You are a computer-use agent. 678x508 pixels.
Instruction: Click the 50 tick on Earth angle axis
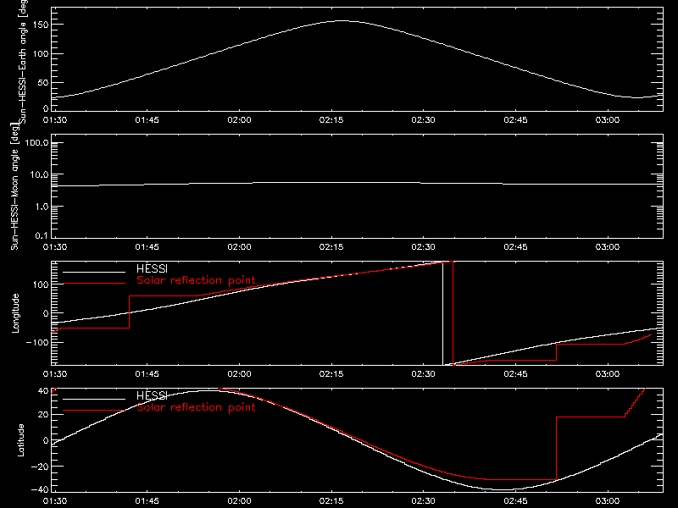(x=43, y=82)
